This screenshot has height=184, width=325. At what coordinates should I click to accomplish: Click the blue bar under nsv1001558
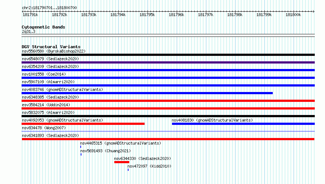(x=168, y=78)
